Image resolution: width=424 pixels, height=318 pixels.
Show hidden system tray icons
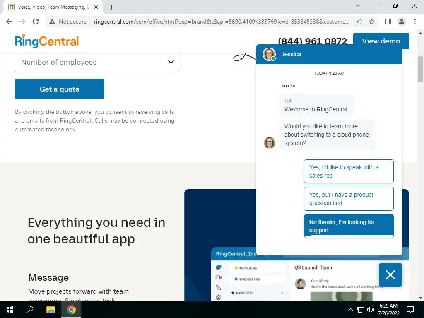click(x=350, y=310)
